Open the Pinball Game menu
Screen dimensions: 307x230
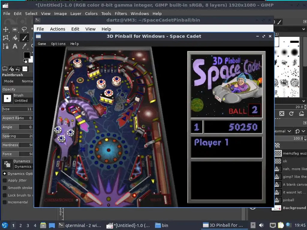pyautogui.click(x=42, y=44)
